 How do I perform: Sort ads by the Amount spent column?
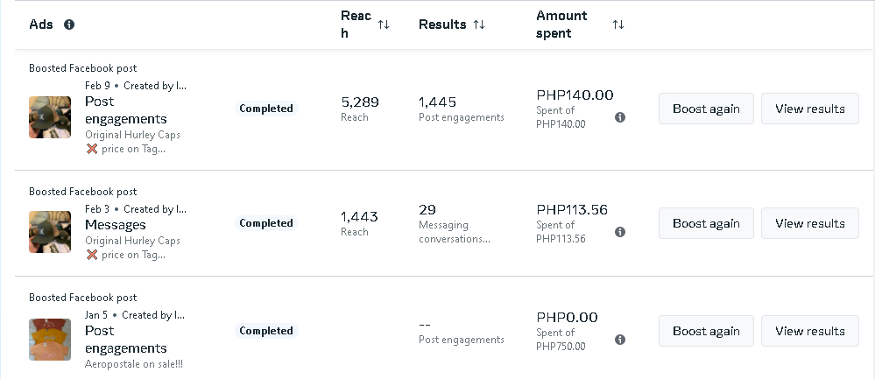click(x=618, y=25)
